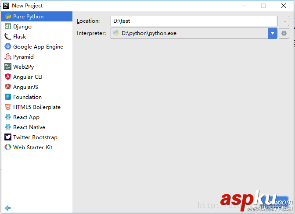Click the PyCharm icon in title bar
The height and width of the screenshot is (214, 295).
pyautogui.click(x=6, y=6)
